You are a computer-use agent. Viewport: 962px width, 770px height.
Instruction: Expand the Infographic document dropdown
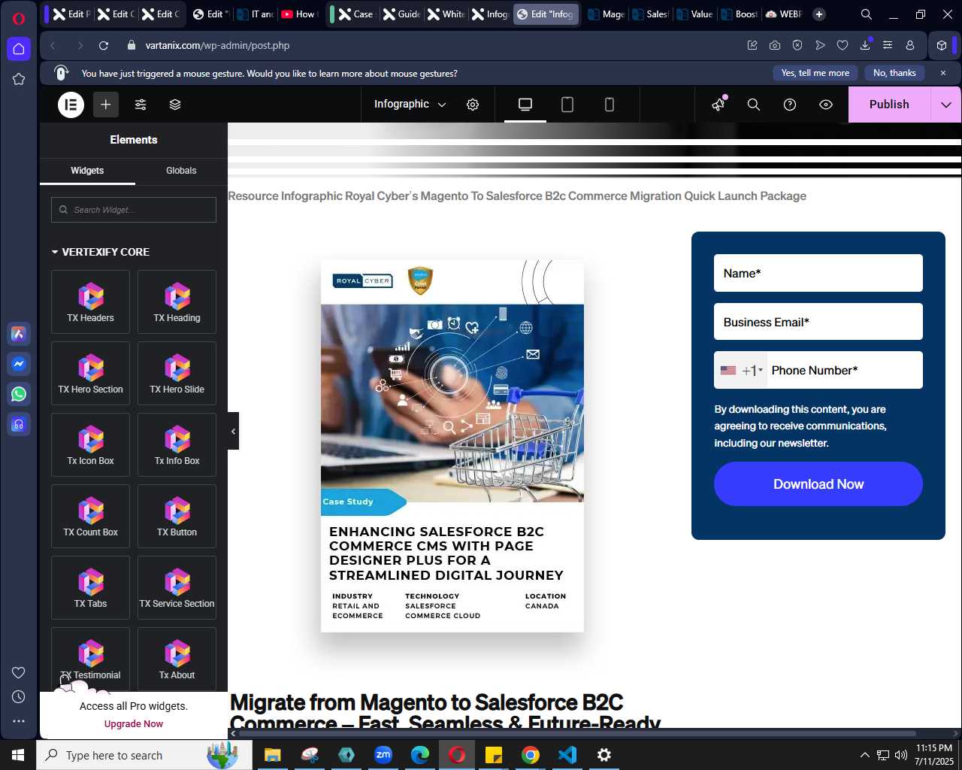point(410,105)
